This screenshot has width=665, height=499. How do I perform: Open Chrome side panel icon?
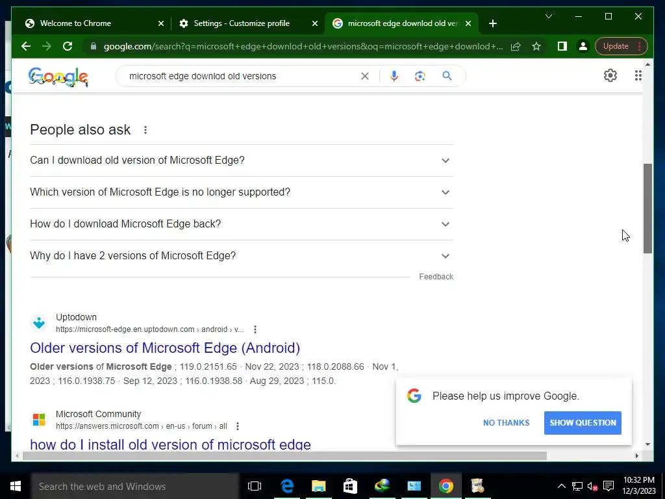[562, 46]
